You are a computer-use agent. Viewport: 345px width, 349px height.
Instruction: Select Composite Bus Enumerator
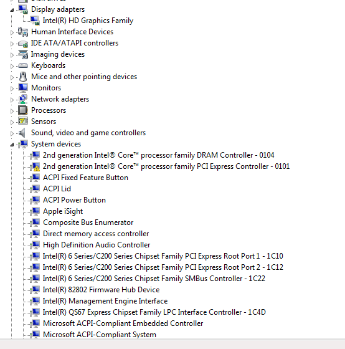[x=88, y=222]
